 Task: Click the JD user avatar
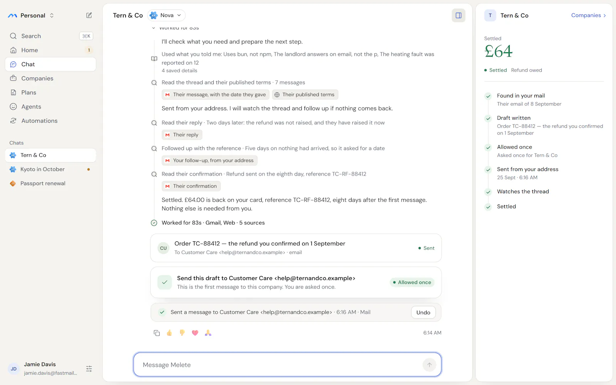(13, 369)
